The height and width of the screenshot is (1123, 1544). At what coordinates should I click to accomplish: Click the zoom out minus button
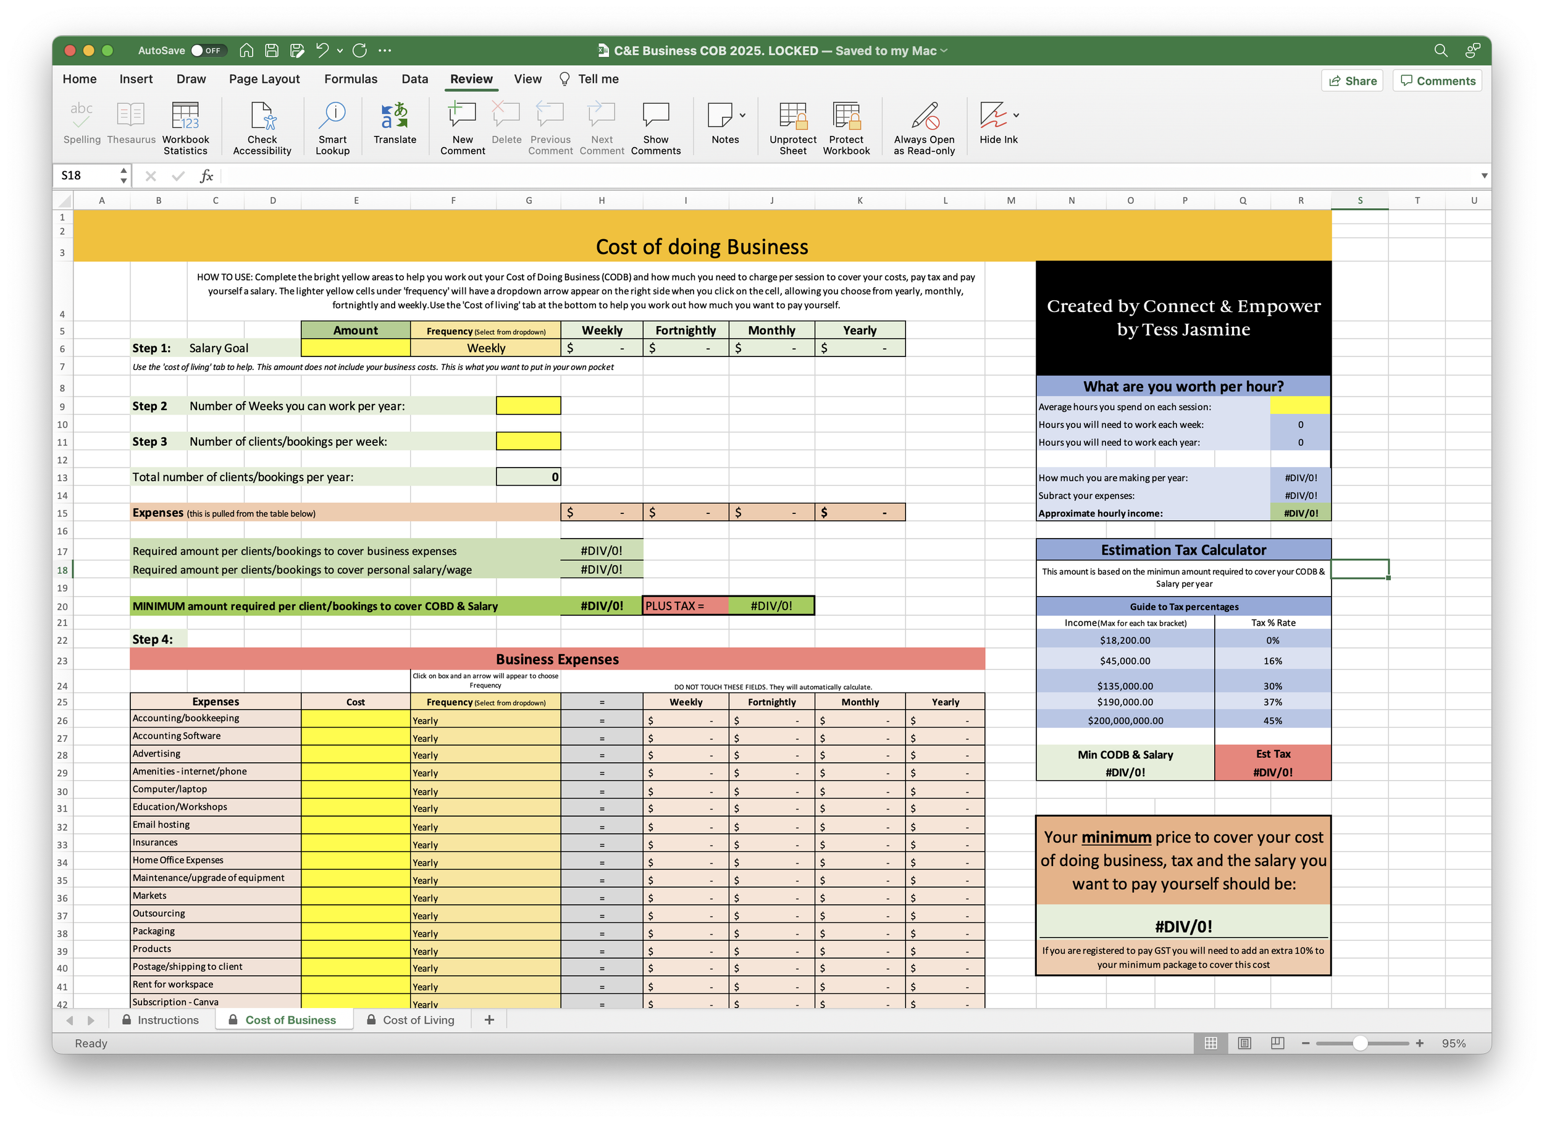(1305, 1043)
